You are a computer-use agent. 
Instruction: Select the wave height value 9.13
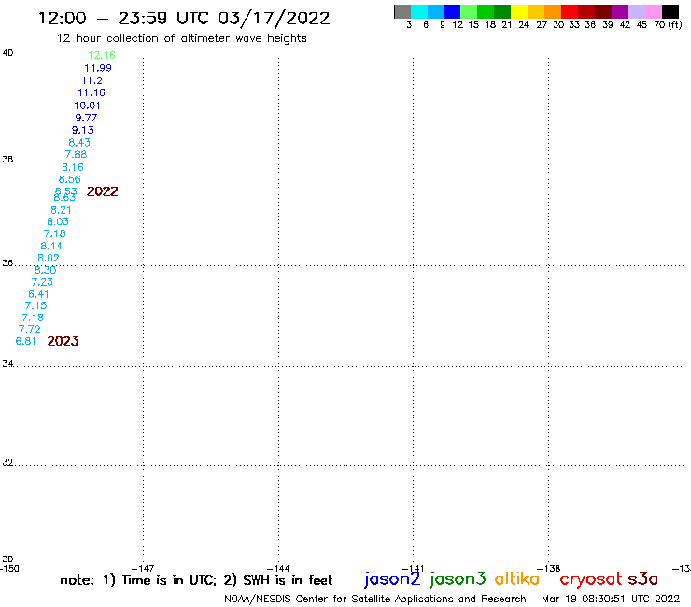point(83,130)
